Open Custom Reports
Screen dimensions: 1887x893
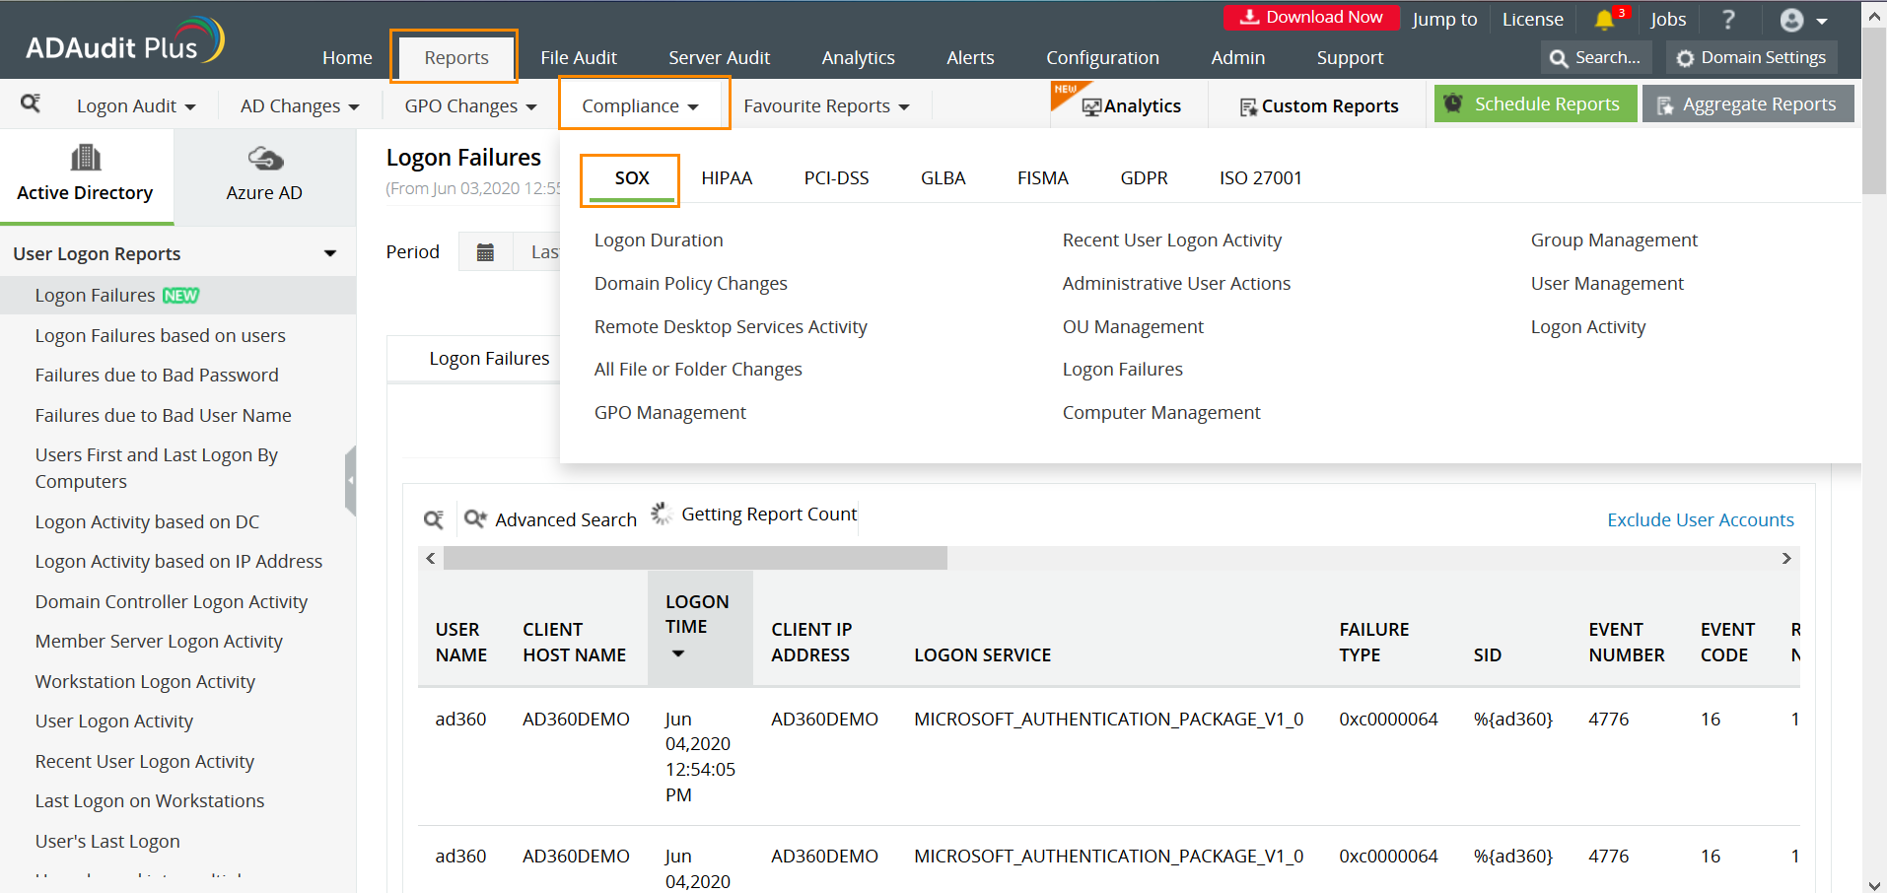pos(1318,105)
